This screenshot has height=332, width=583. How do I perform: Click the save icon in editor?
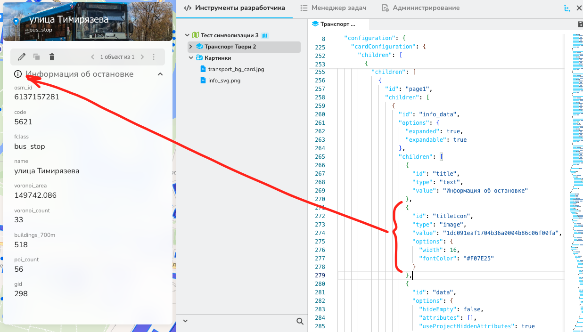coord(580,24)
